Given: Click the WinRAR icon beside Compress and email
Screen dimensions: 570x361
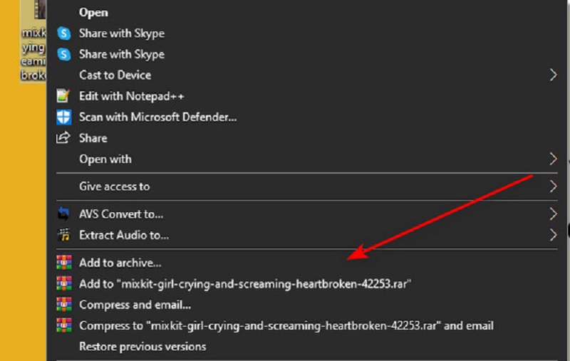Looking at the screenshot, I should (64, 305).
